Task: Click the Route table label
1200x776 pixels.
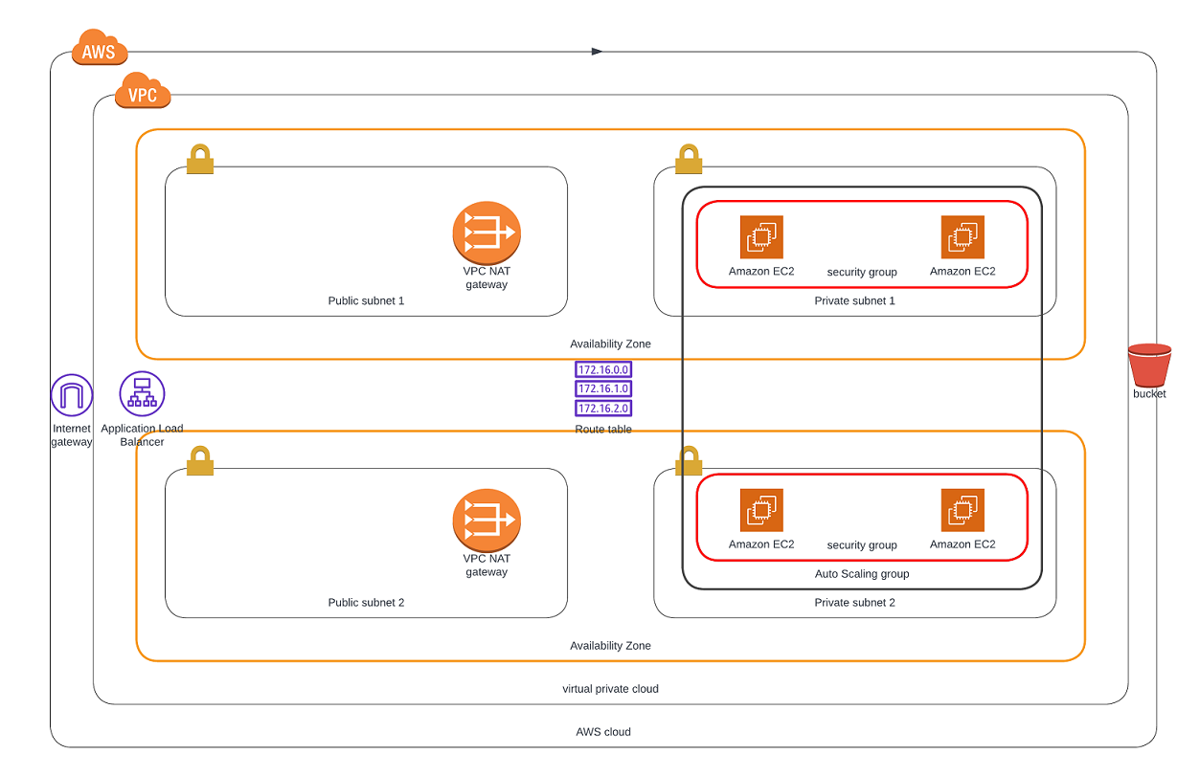Action: click(603, 430)
